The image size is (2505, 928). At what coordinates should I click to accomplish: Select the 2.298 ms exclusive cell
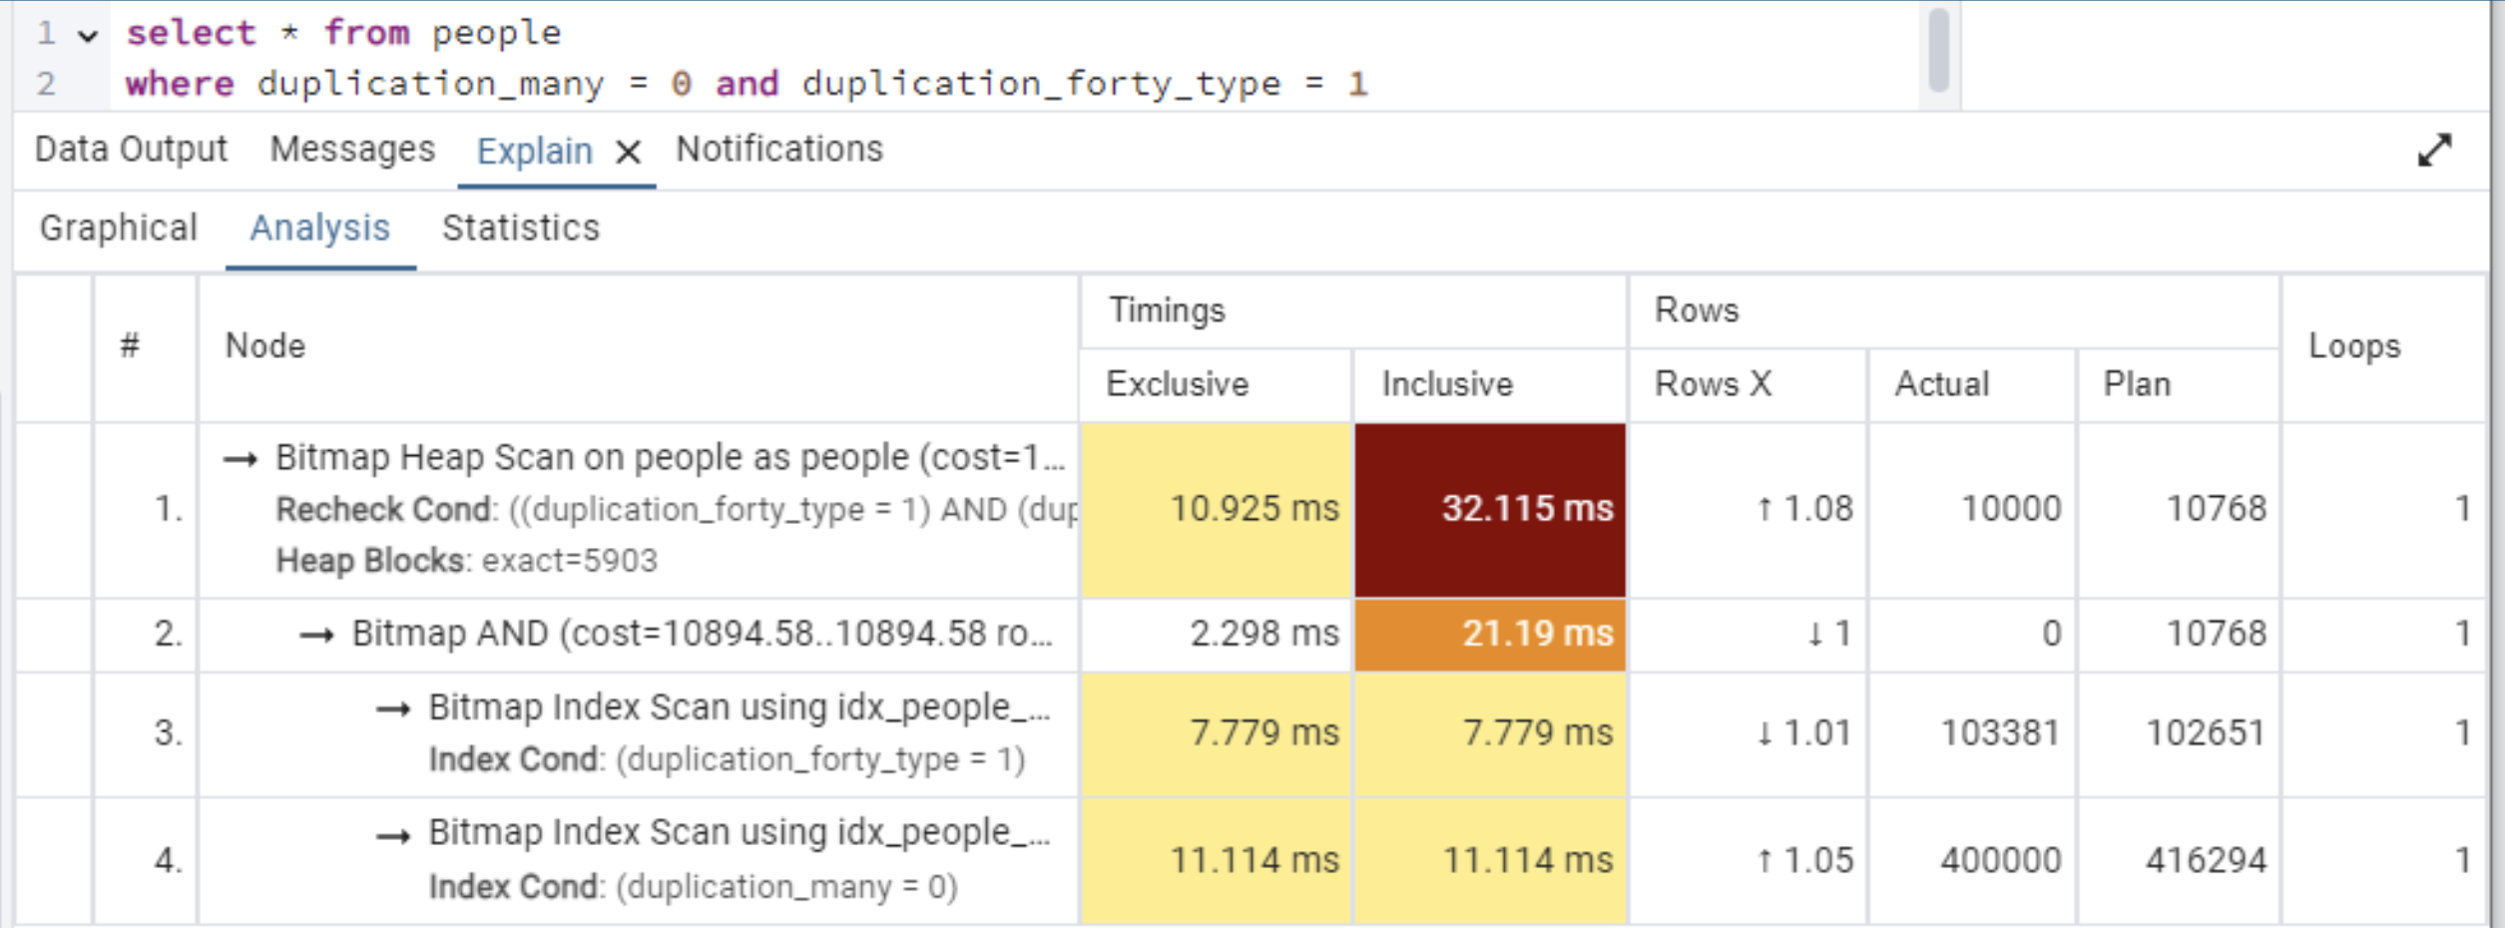[1216, 635]
